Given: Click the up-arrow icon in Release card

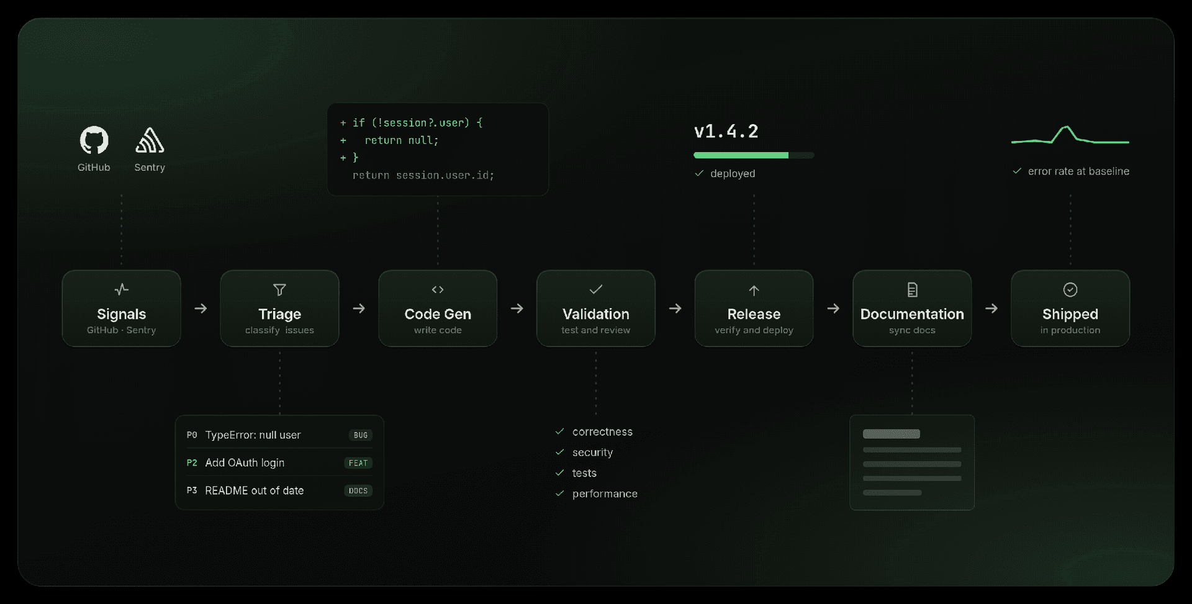Looking at the screenshot, I should [754, 290].
